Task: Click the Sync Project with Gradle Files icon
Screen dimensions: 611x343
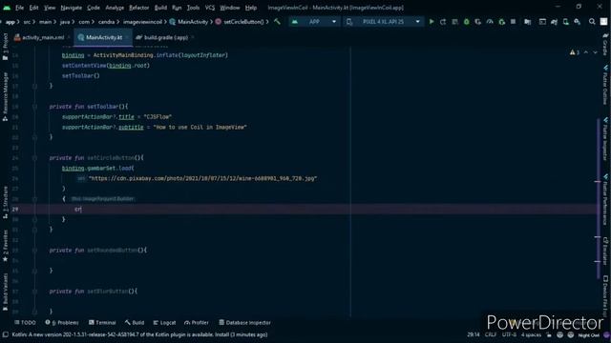Action: pos(554,22)
